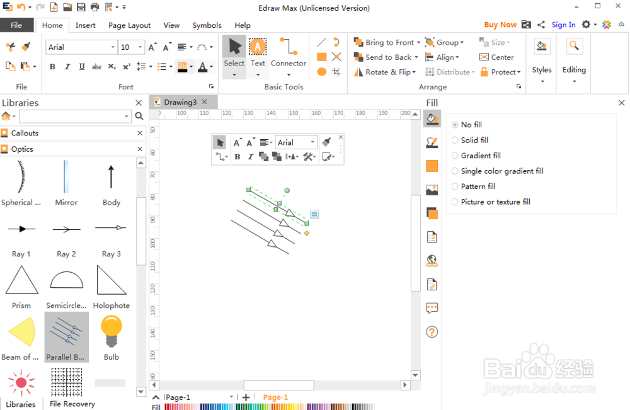Open the Group dropdown
The width and height of the screenshot is (630, 410).
444,42
